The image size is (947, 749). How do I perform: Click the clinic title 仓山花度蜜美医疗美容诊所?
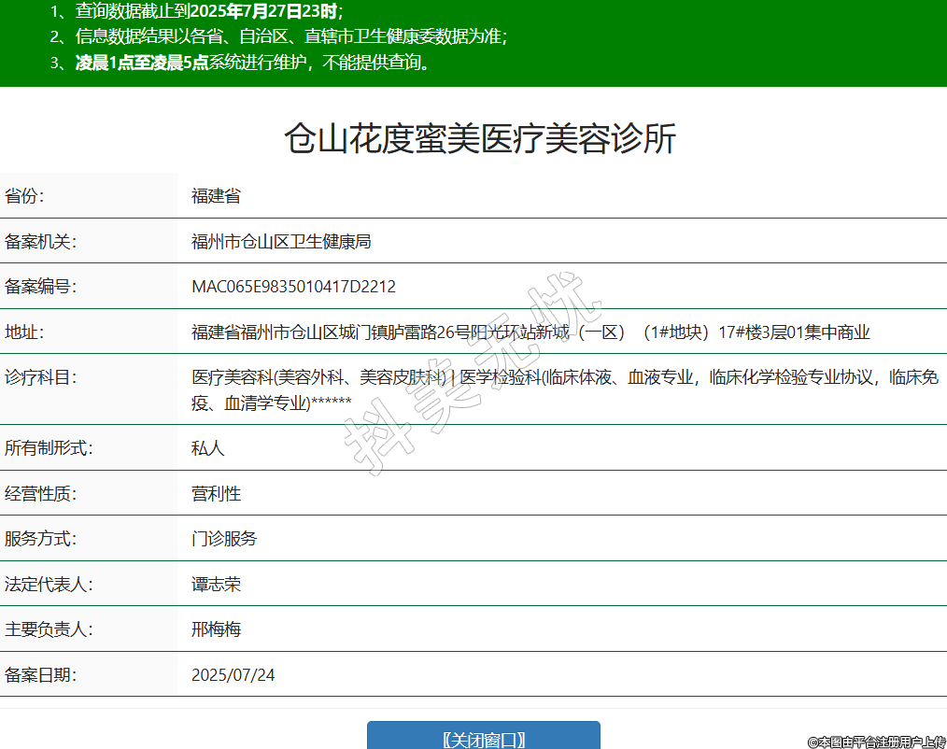[479, 139]
